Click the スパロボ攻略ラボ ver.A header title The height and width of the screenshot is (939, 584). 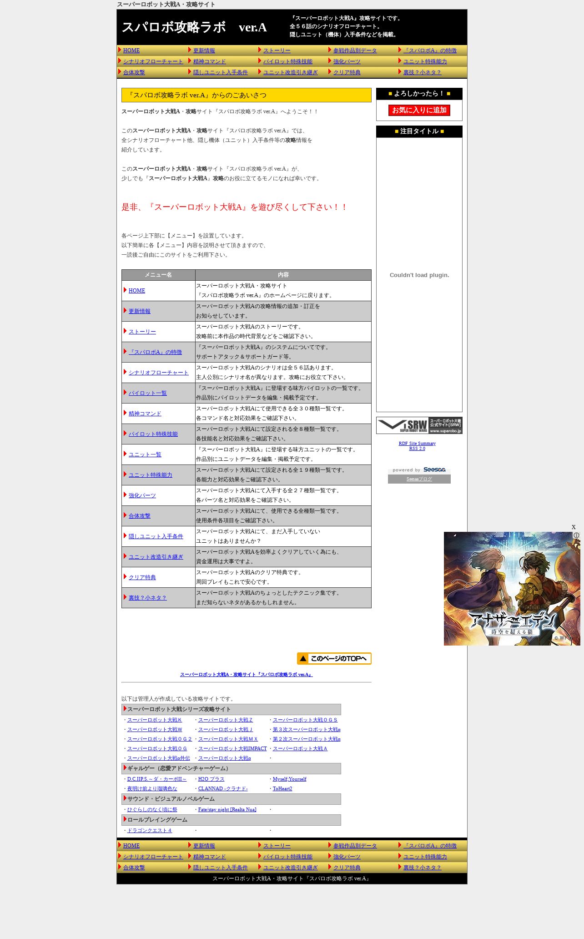[194, 27]
